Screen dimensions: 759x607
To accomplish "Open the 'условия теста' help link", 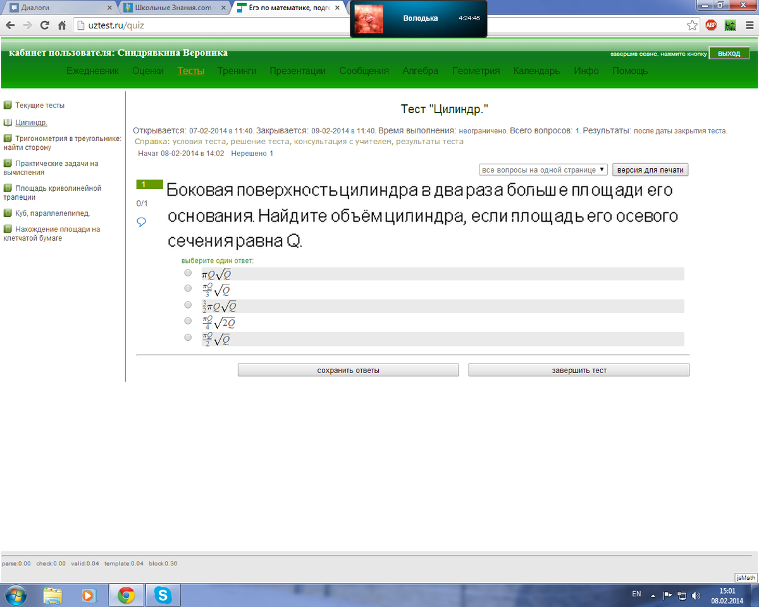I will (199, 142).
